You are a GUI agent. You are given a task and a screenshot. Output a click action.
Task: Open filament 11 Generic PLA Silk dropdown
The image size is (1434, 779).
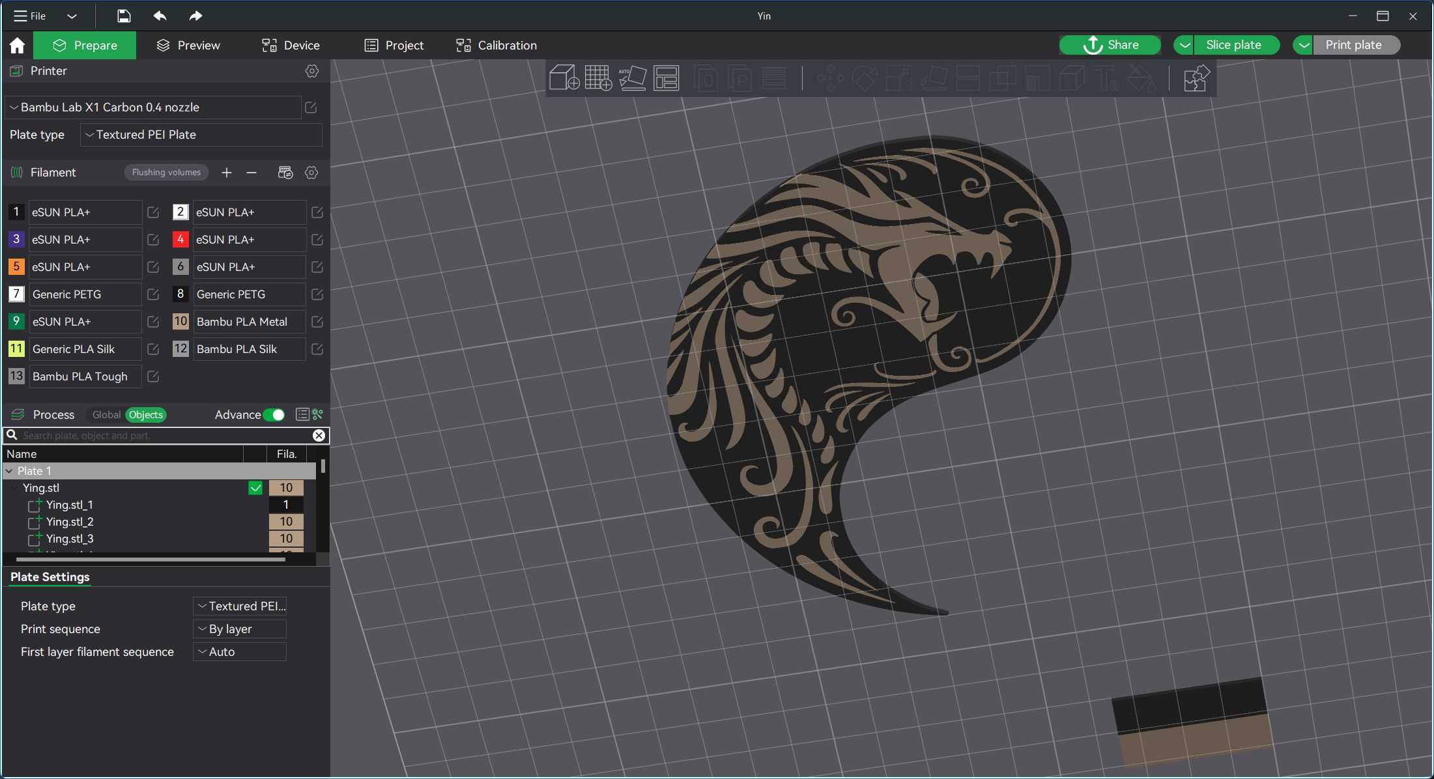tap(85, 349)
